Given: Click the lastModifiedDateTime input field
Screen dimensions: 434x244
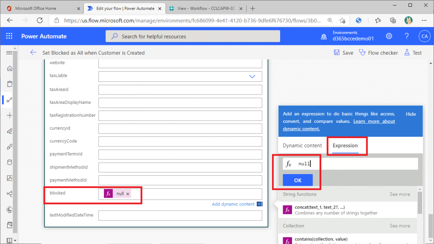Looking at the screenshot, I should [180, 216].
